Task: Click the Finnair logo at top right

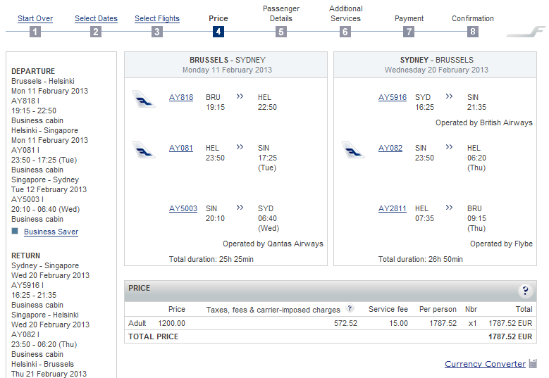Action: pos(526,32)
